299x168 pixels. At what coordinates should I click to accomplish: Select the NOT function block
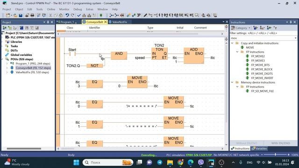tap(94, 65)
